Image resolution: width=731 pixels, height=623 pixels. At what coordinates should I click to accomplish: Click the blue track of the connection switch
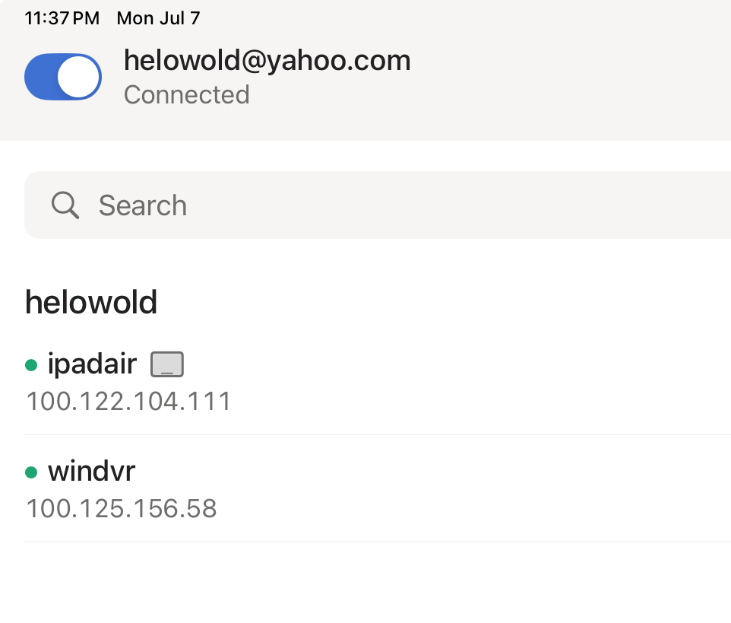(40, 77)
